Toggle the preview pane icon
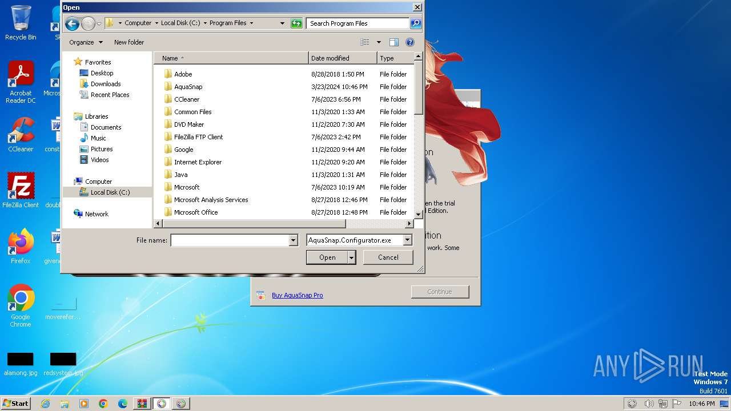 pos(393,42)
